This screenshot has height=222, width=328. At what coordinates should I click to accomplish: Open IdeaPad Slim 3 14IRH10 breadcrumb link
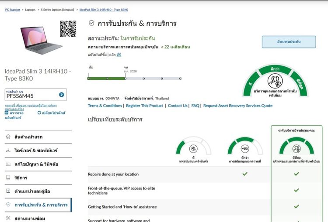pos(104,10)
